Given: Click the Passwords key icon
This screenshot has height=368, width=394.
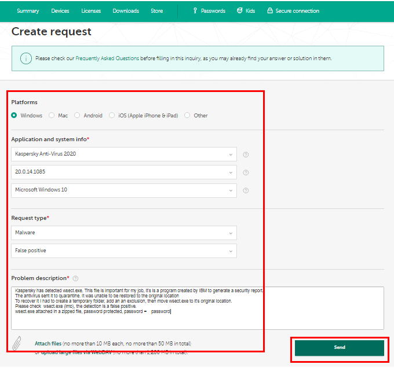Looking at the screenshot, I should (x=195, y=10).
